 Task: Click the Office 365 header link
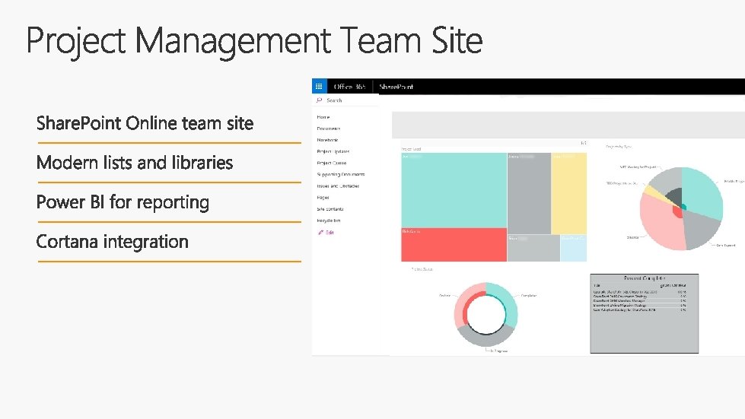click(x=350, y=87)
